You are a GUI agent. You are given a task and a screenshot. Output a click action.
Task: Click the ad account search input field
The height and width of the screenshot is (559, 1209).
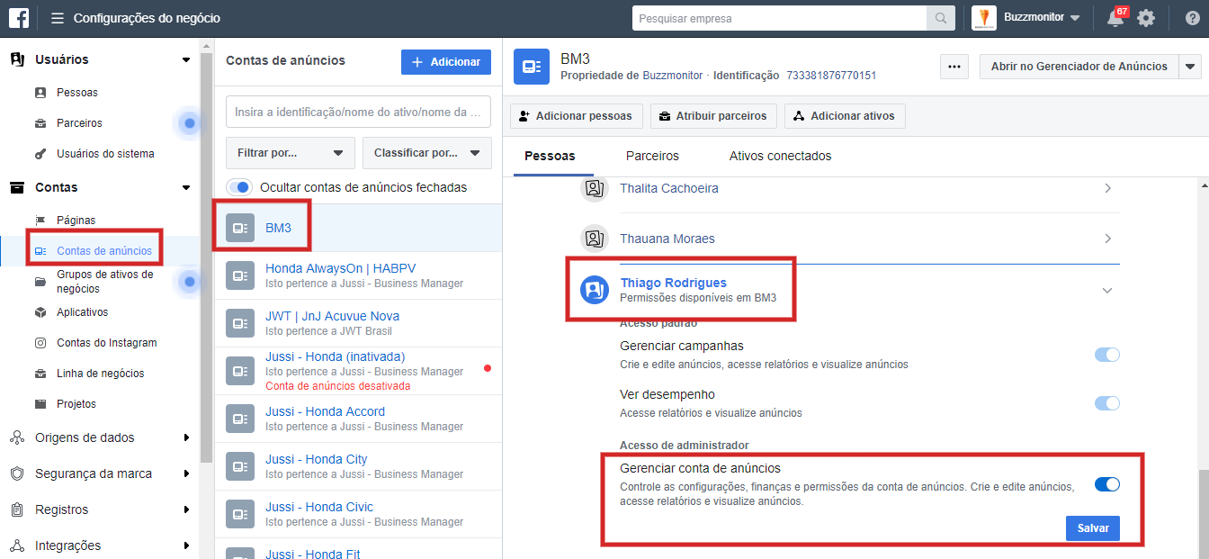point(358,113)
